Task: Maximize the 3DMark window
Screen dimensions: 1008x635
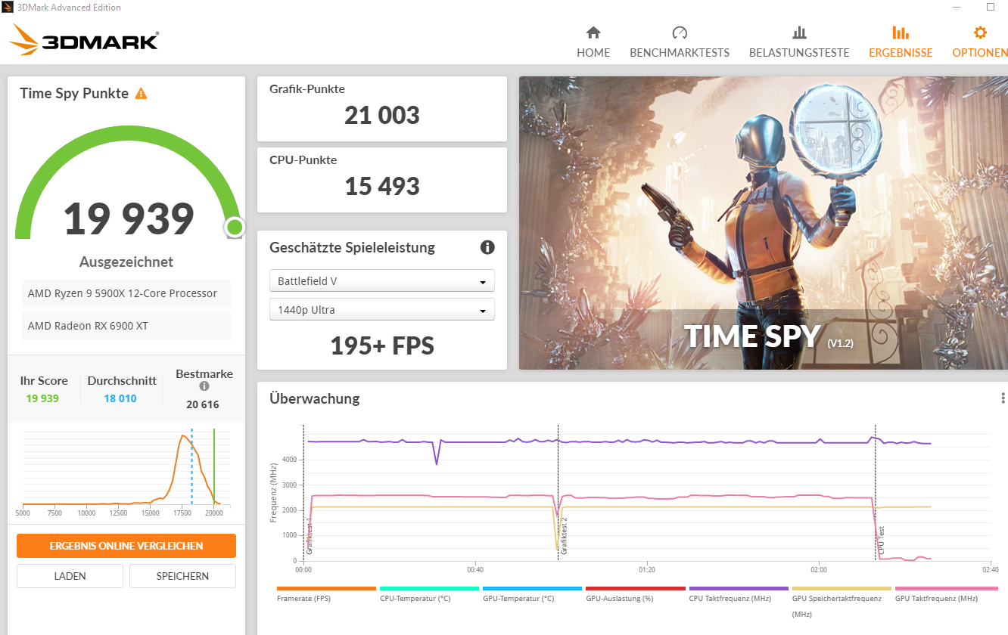Action: click(991, 7)
